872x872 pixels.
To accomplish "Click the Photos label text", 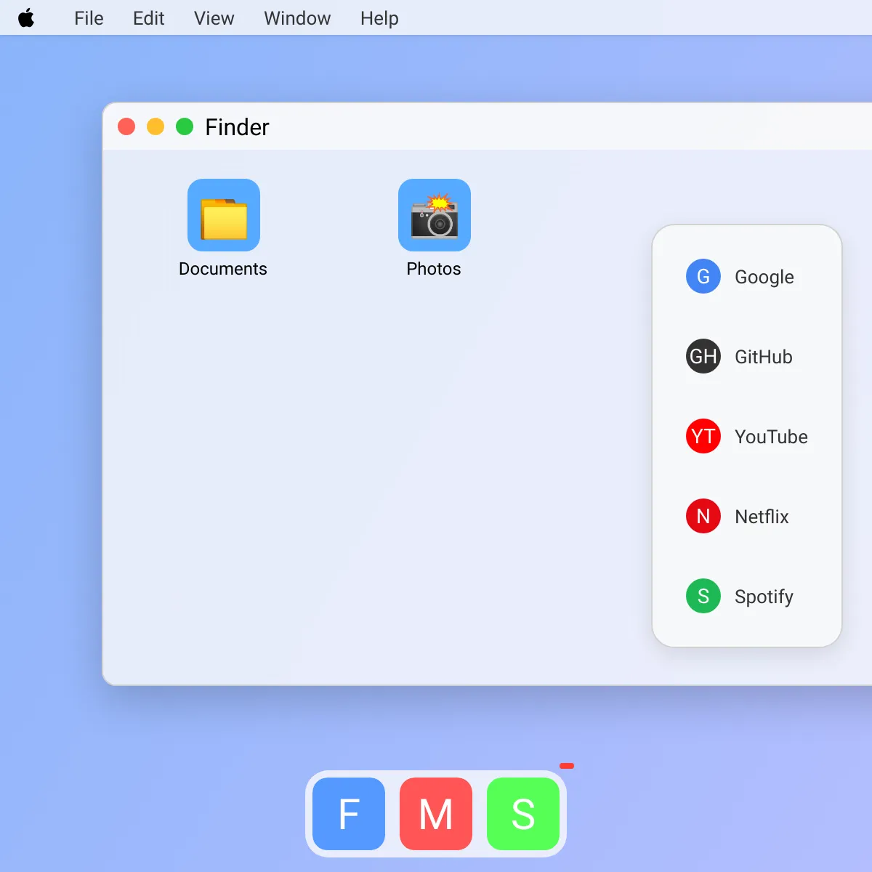I will tap(434, 269).
